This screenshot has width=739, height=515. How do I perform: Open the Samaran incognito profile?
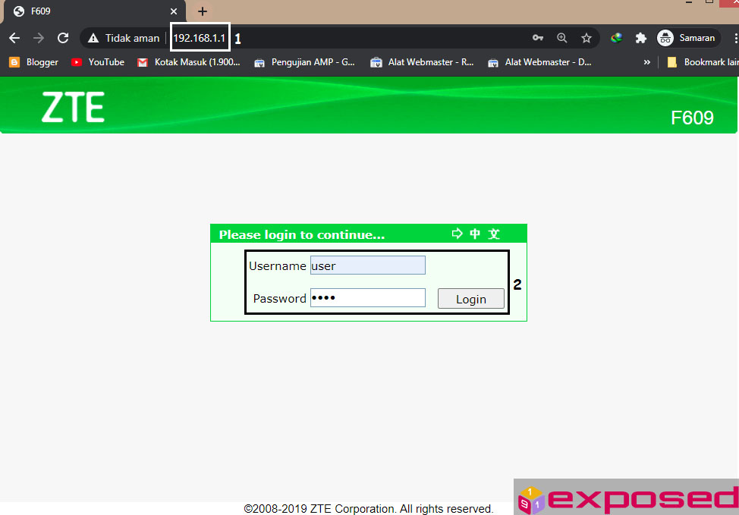coord(687,38)
